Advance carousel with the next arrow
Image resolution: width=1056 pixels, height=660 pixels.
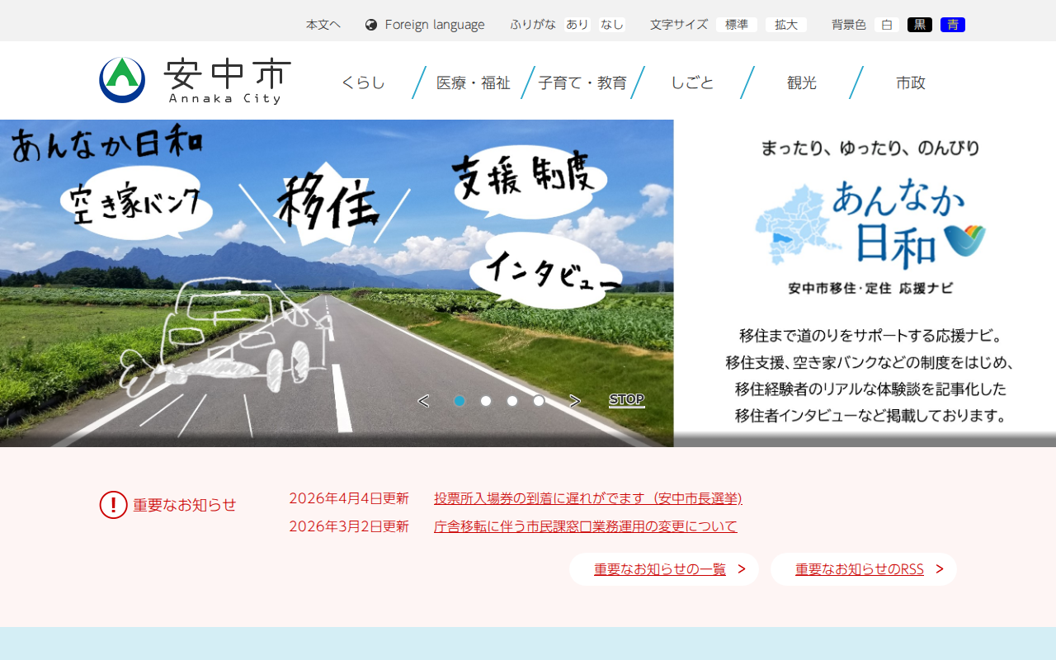(574, 400)
